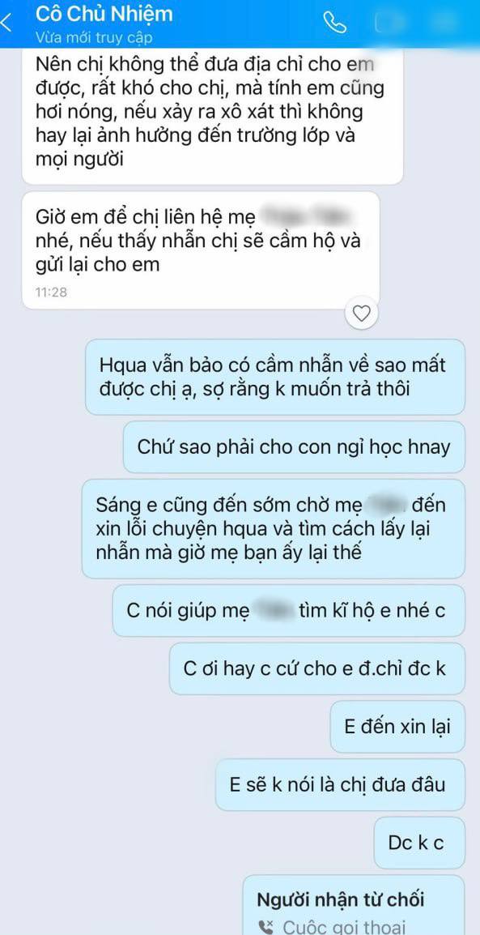Viewport: 480px width, 935px height.
Task: Select the 'E đến xin lại' message
Action: pyautogui.click(x=397, y=726)
